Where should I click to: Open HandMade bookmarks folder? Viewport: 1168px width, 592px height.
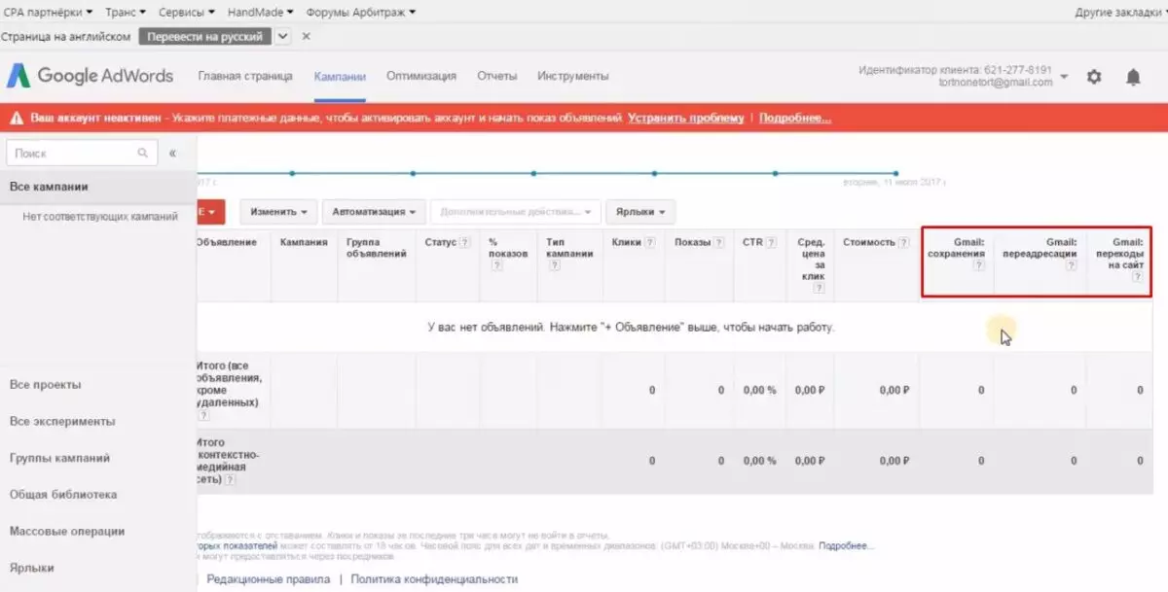click(x=261, y=13)
